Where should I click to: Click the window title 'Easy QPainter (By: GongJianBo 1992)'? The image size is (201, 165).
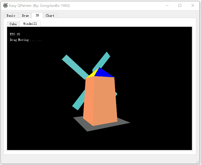[39, 6]
